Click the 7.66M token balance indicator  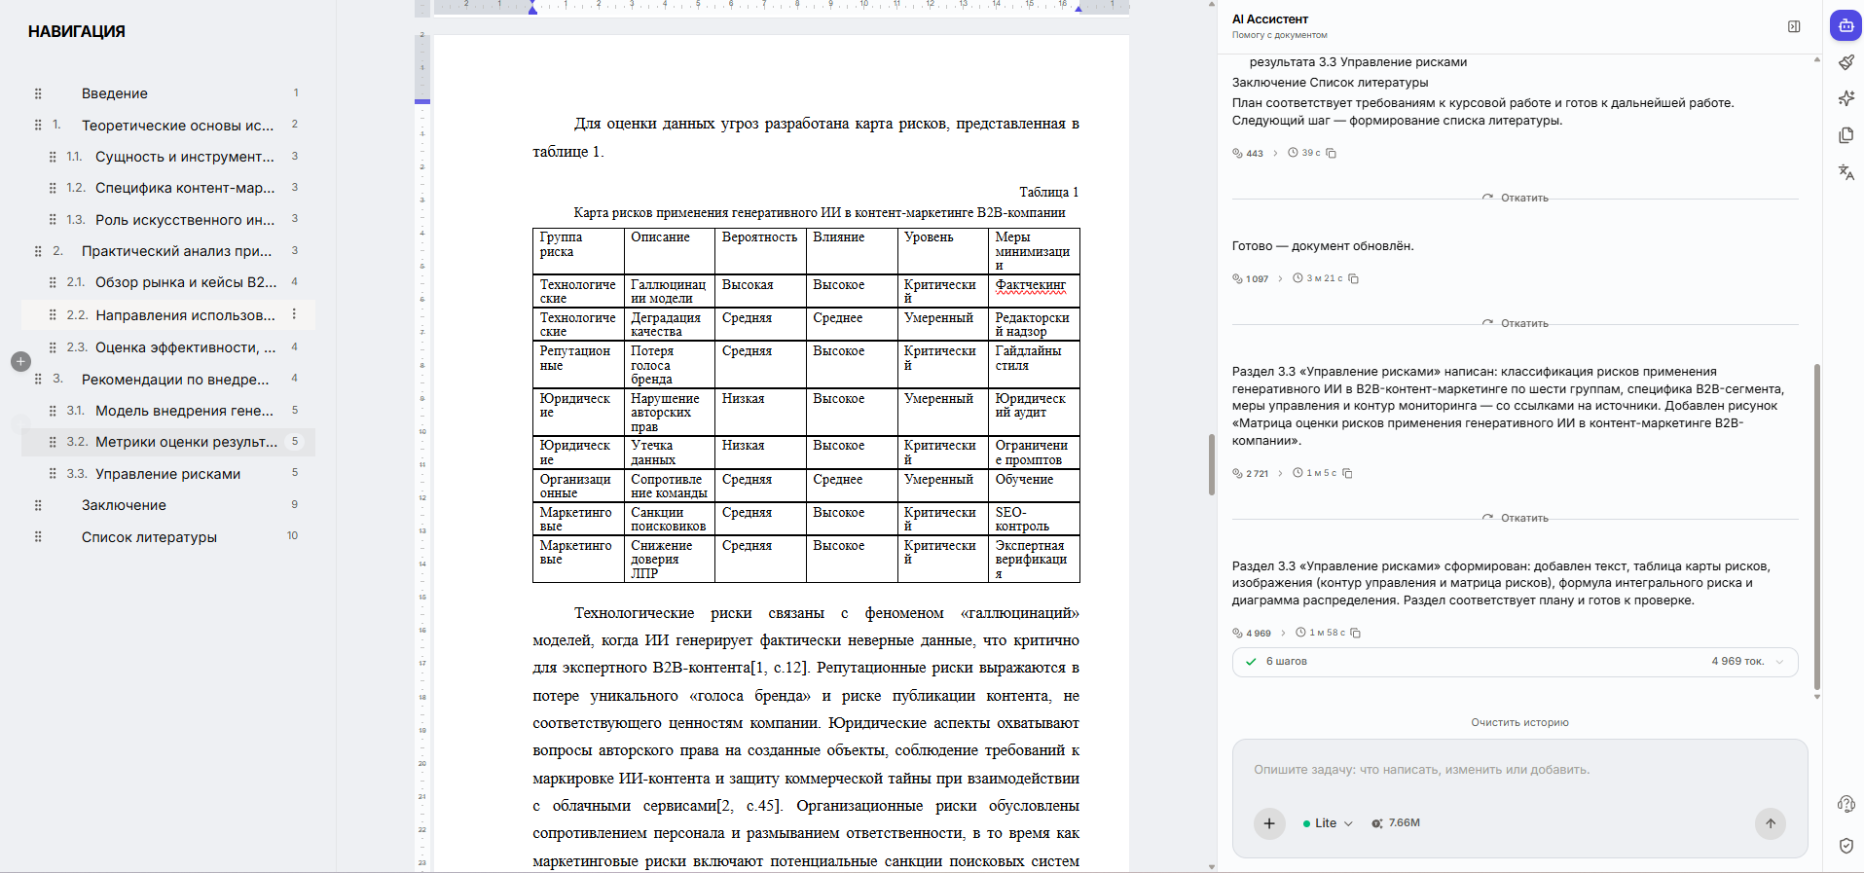click(x=1396, y=823)
